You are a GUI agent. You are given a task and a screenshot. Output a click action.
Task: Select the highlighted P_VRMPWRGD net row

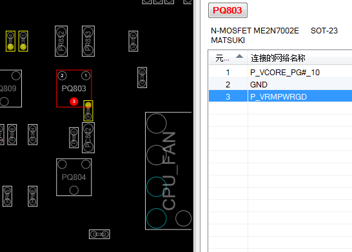coord(280,96)
